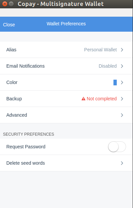Open Email Notifications preferences
Screen dimensions: 133x208
(66, 66)
